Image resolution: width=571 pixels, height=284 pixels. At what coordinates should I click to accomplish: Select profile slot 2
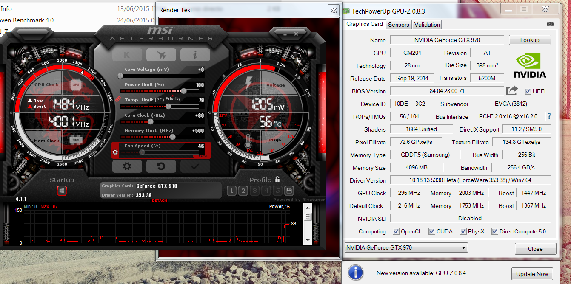[243, 191]
